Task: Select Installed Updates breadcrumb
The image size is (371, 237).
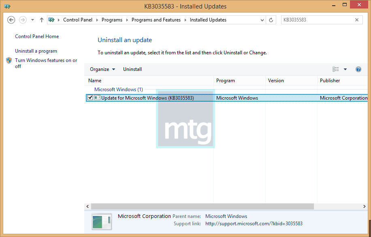Action: (x=208, y=20)
